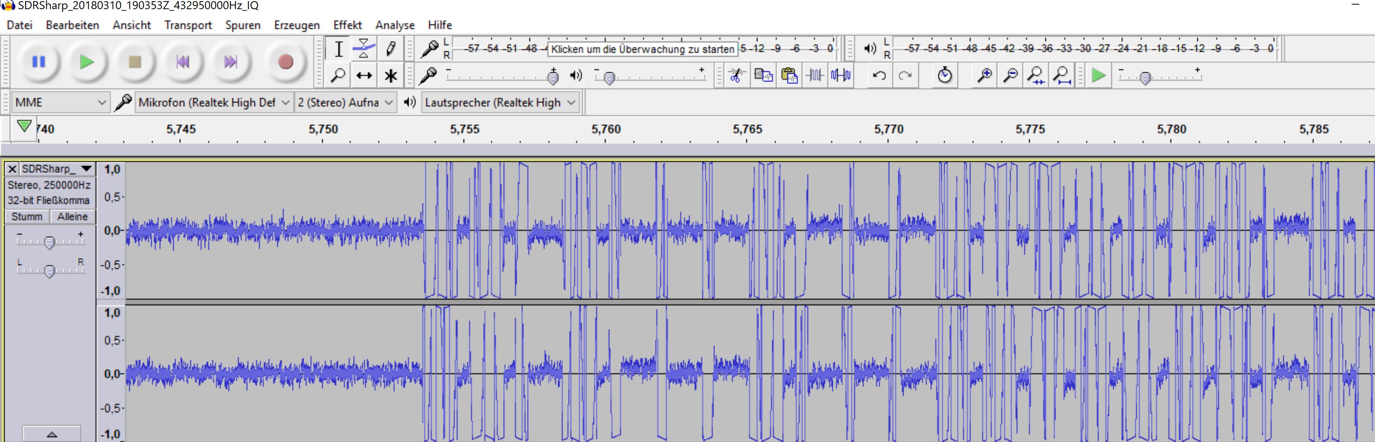Open the Hilfe menu

pos(440,25)
